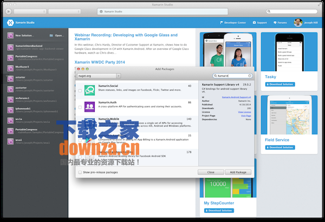The width and height of the screenshot is (325, 222).
Task: Open the MvcRazor3 solution icon
Action: click(x=10, y=68)
